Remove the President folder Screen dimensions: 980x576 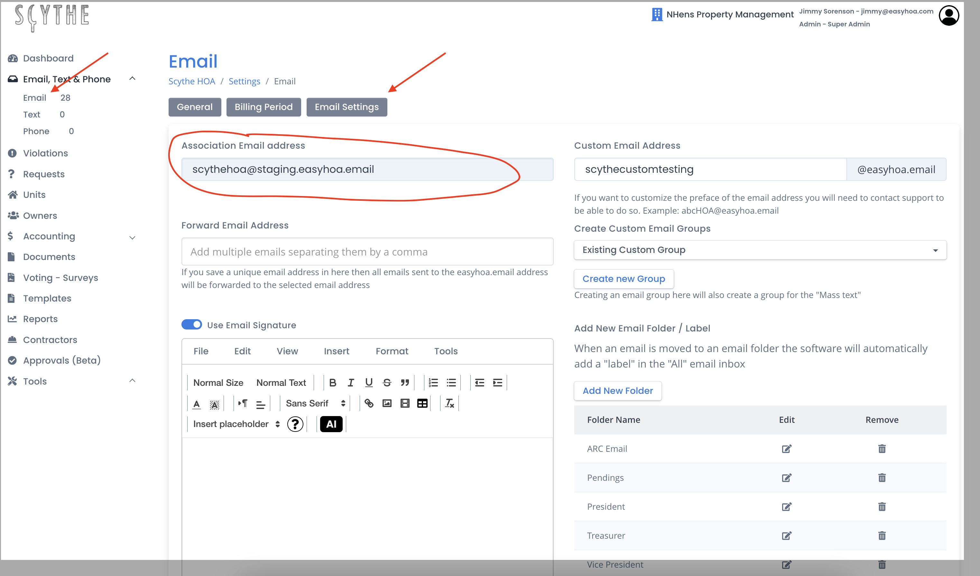(x=882, y=507)
